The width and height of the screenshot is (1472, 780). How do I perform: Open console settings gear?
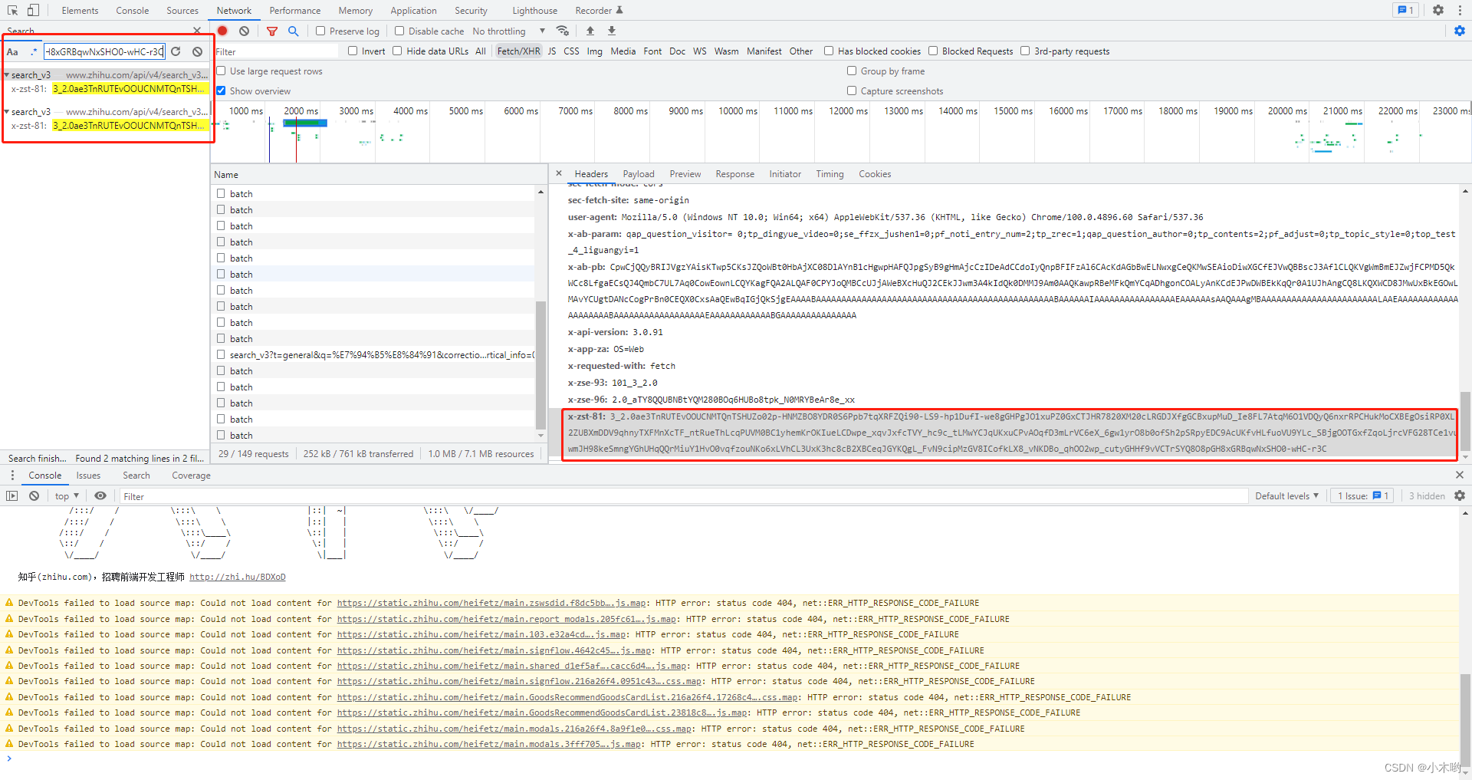1460,495
